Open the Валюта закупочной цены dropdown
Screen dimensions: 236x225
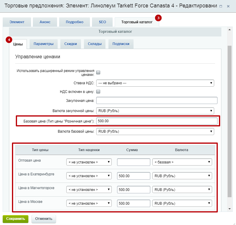(155, 111)
